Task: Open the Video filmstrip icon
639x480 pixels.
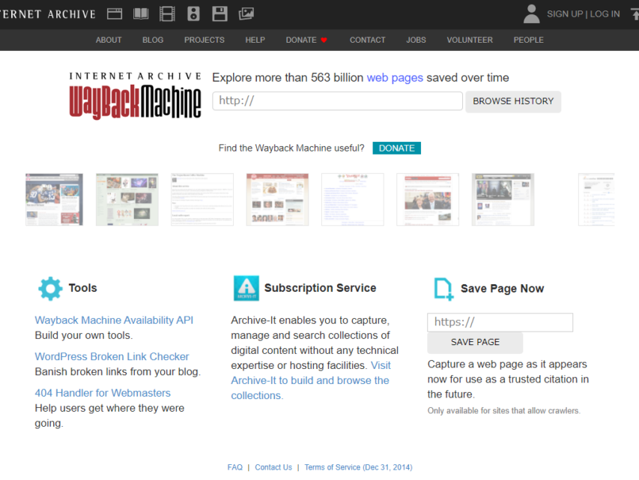Action: coord(167,14)
